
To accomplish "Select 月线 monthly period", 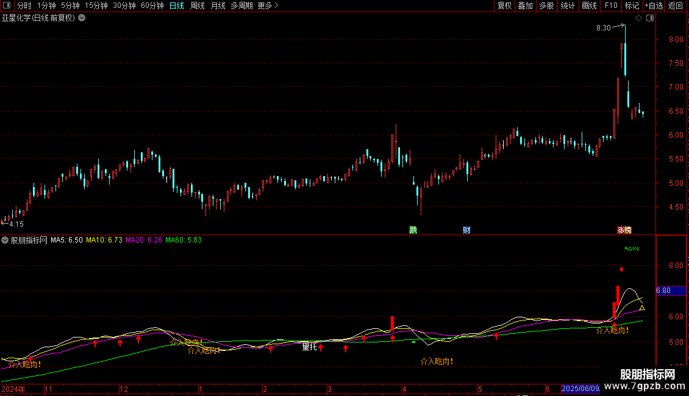I will [218, 5].
